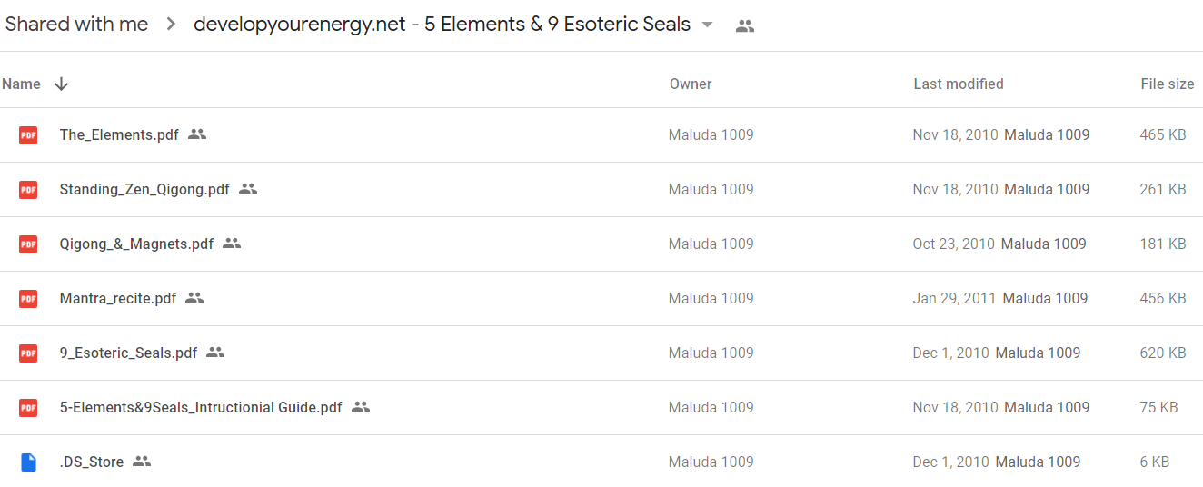1203x487 pixels.
Task: Click the shared icon beside the Intructionial Guide file
Action: point(361,407)
